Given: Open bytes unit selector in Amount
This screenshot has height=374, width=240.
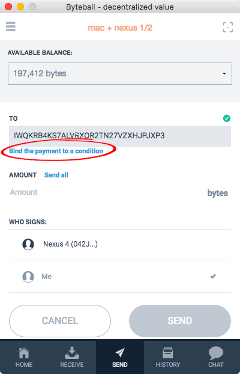Looking at the screenshot, I should 218,193.
